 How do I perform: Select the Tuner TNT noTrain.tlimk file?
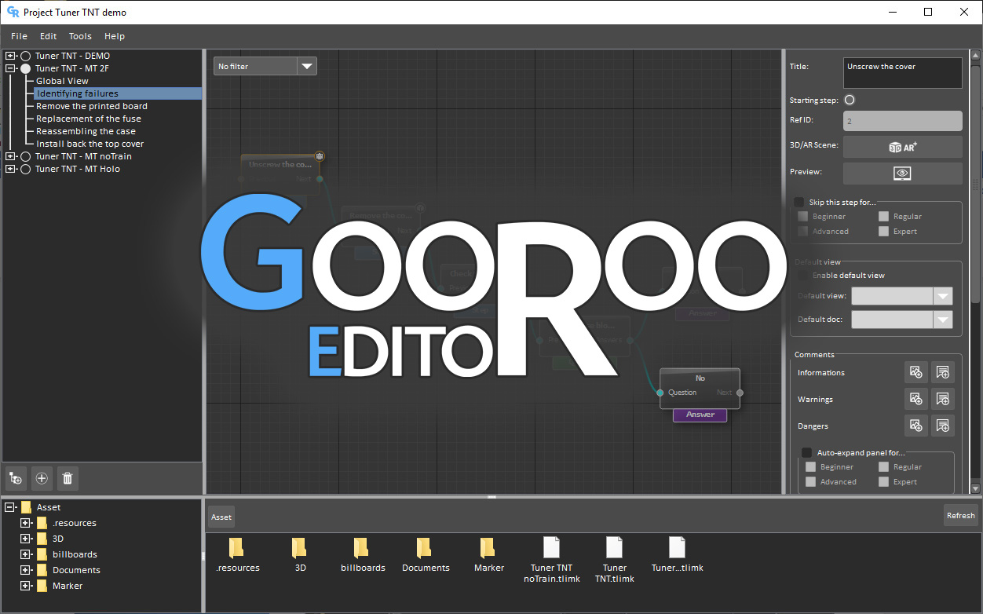point(551,560)
